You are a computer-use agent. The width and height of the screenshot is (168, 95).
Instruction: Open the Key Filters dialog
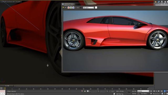(x=144, y=94)
